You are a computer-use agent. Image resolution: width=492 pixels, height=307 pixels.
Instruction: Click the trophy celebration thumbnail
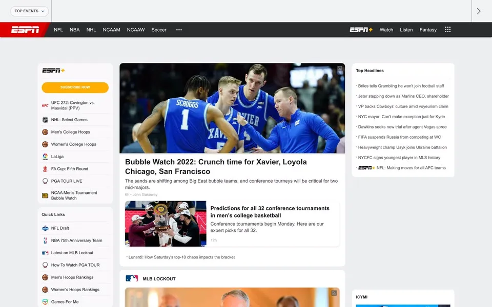coord(166,224)
